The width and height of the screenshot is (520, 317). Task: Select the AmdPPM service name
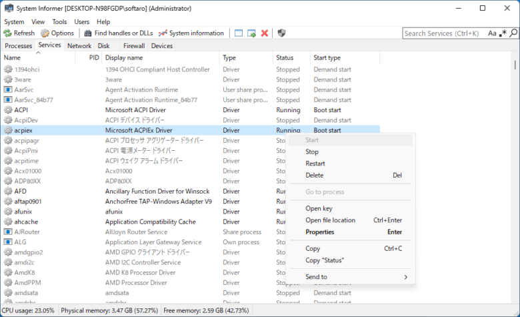tap(27, 283)
